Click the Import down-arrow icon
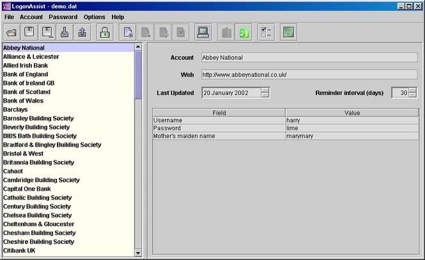425x260 pixels. [65, 32]
